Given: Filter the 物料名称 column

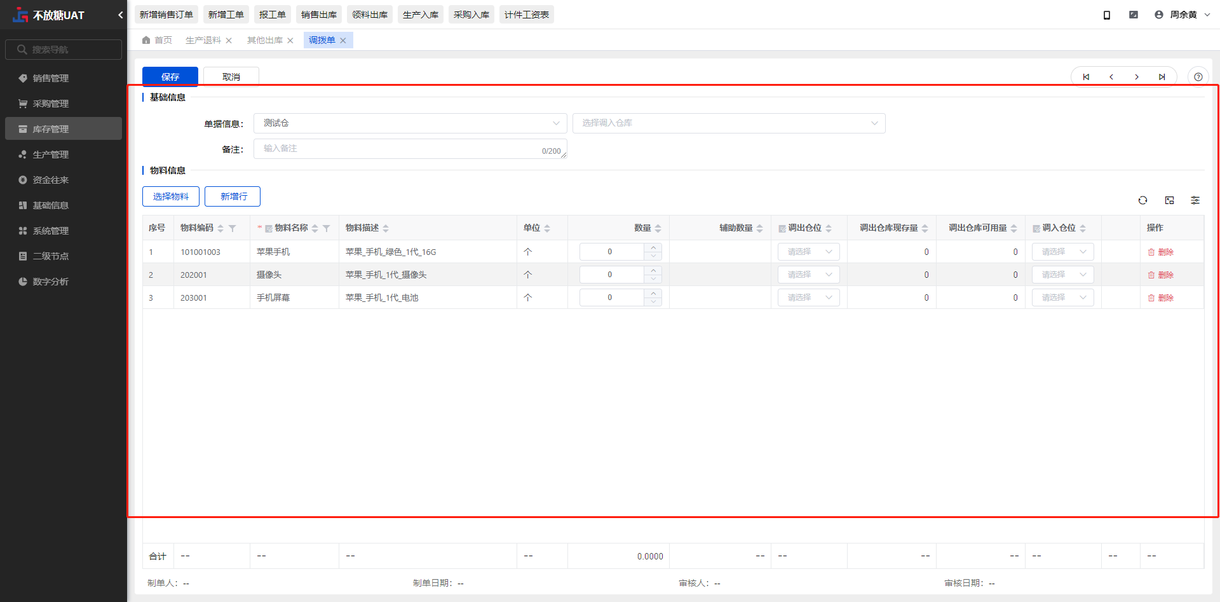Looking at the screenshot, I should 326,228.
